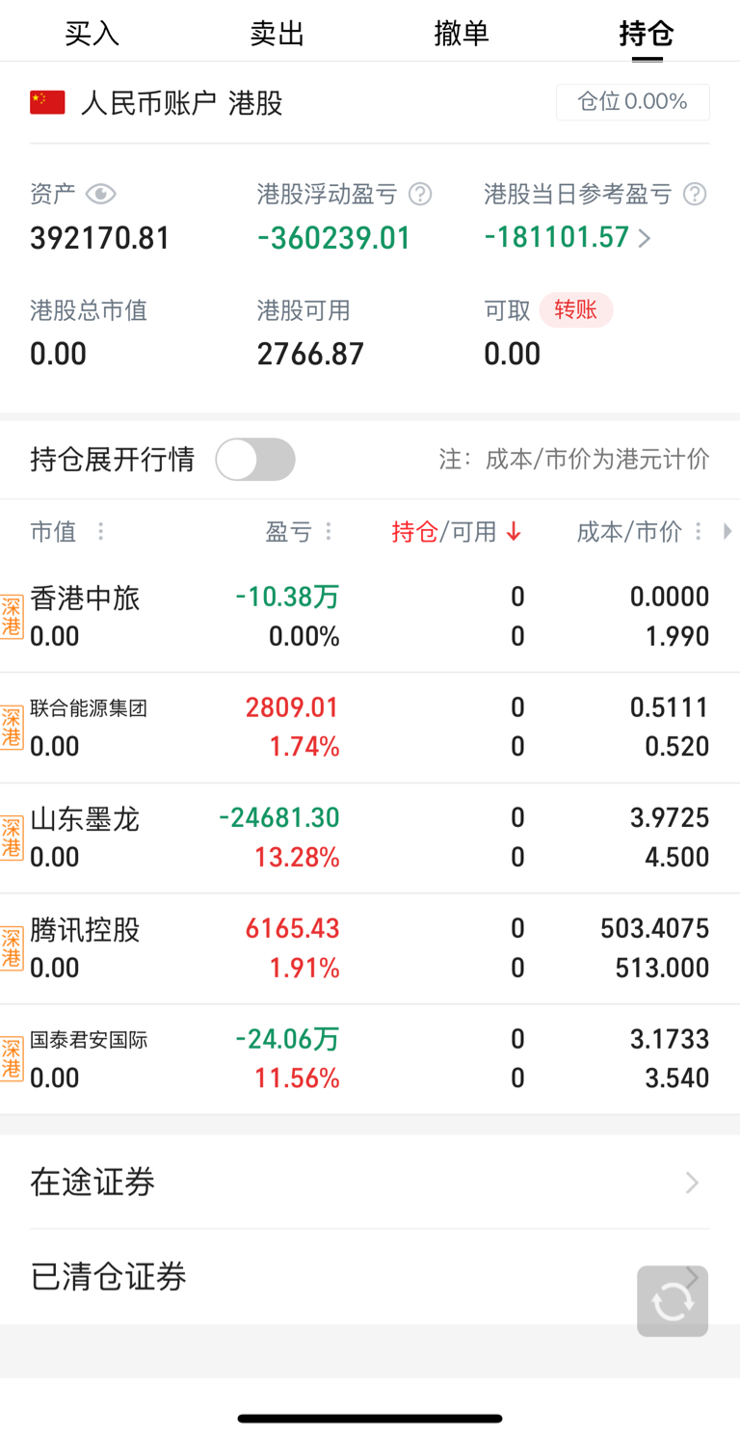This screenshot has width=740, height=1437.
Task: Open help icon next to 港股浮动盈亏
Action: 420,195
